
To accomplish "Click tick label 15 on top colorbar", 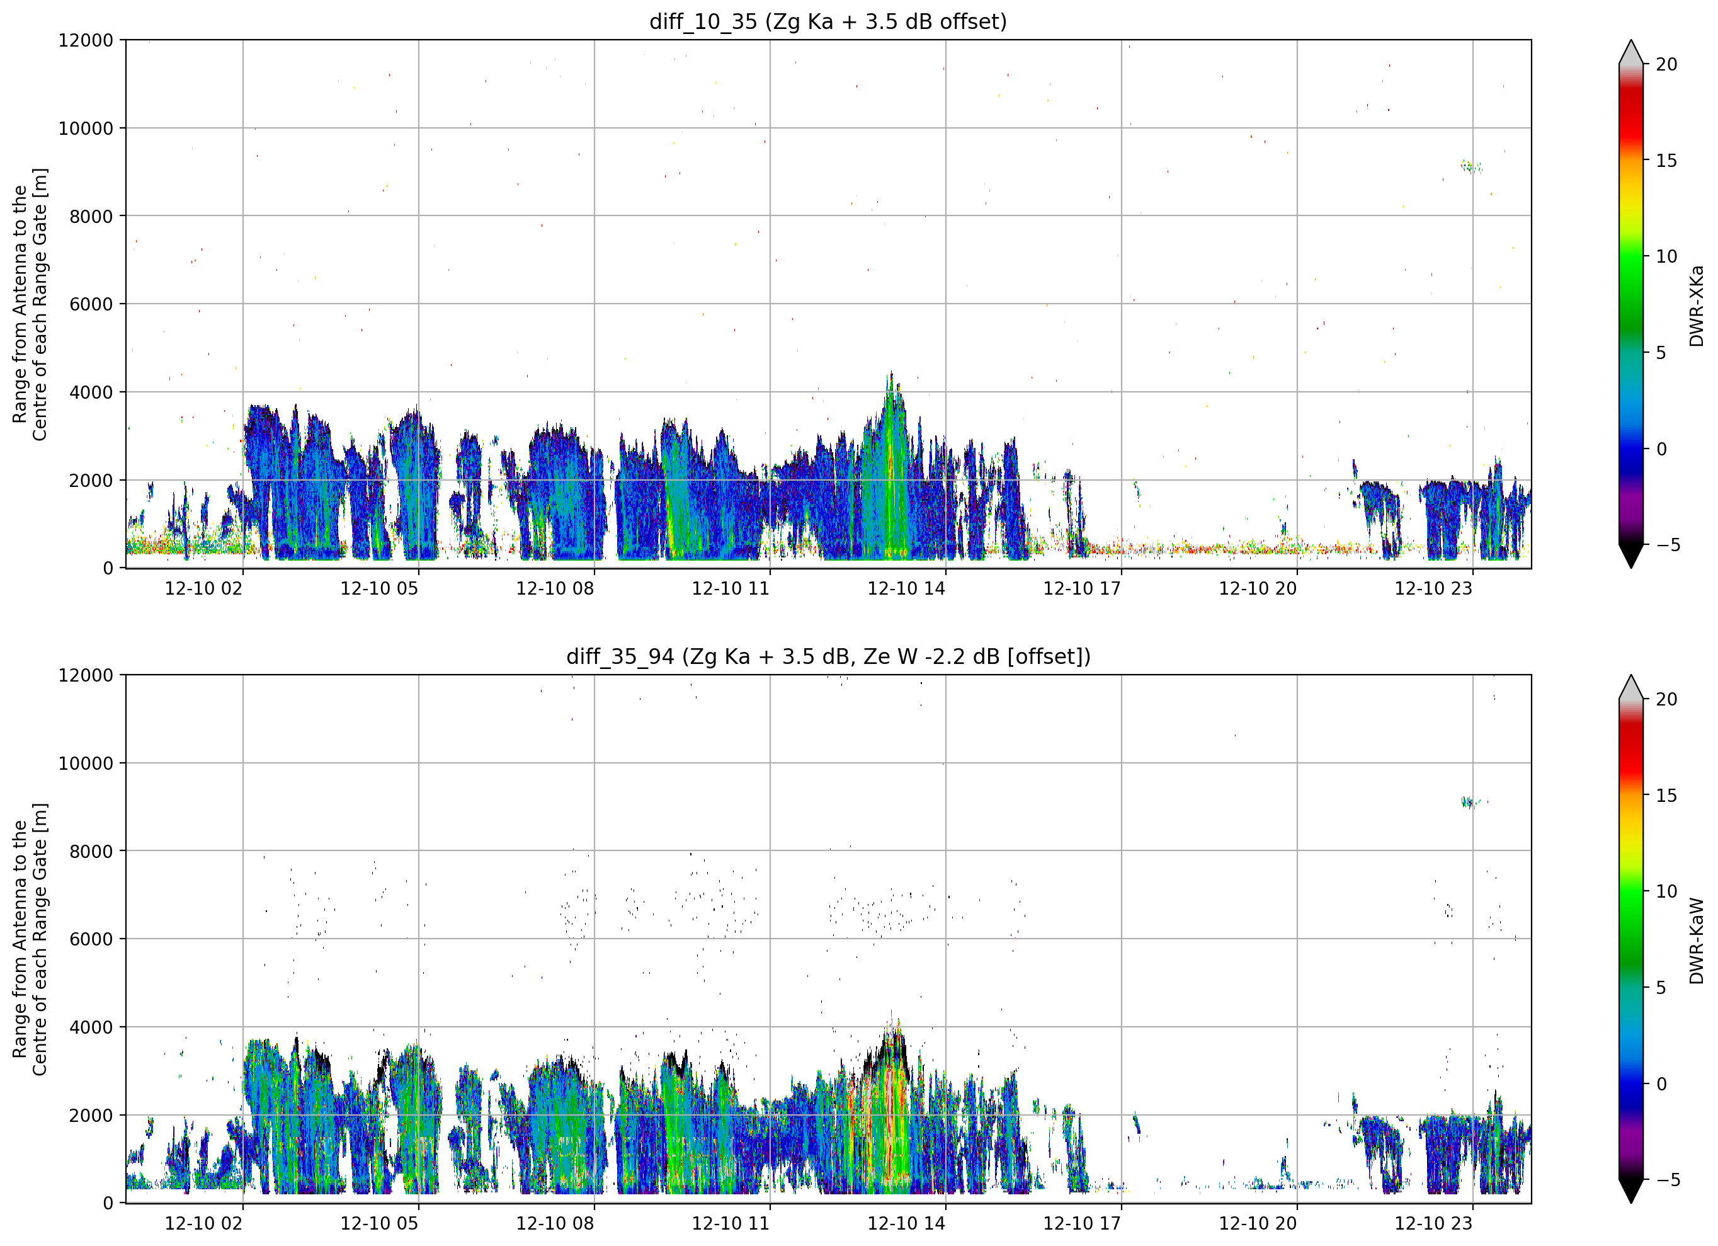I will coord(1666,161).
